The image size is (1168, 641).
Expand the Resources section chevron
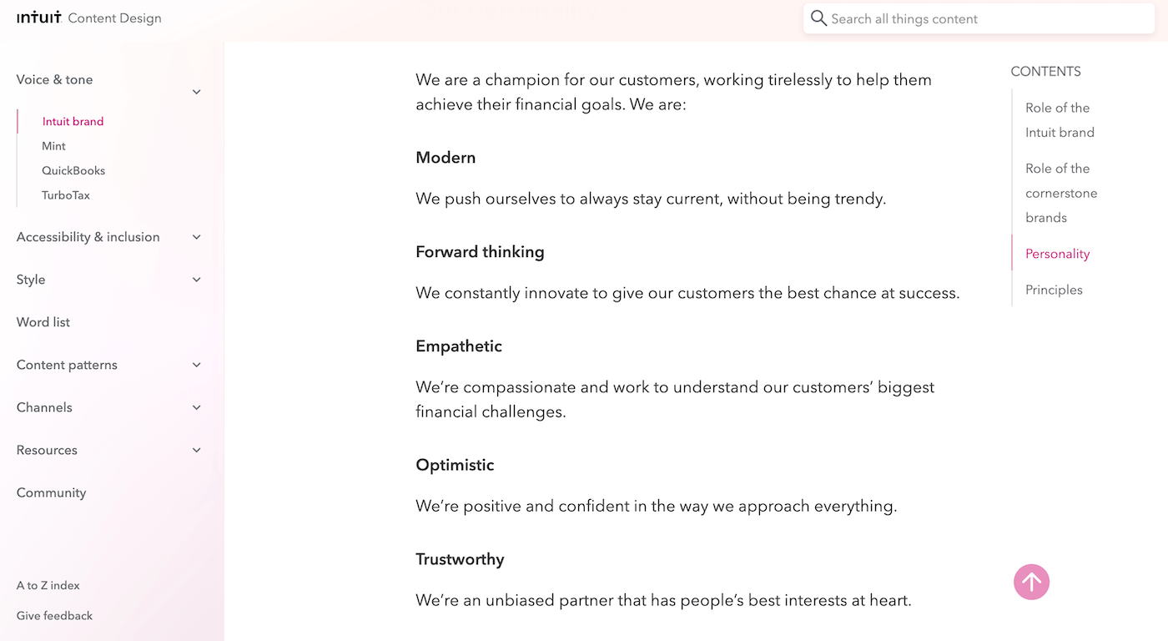click(x=197, y=450)
